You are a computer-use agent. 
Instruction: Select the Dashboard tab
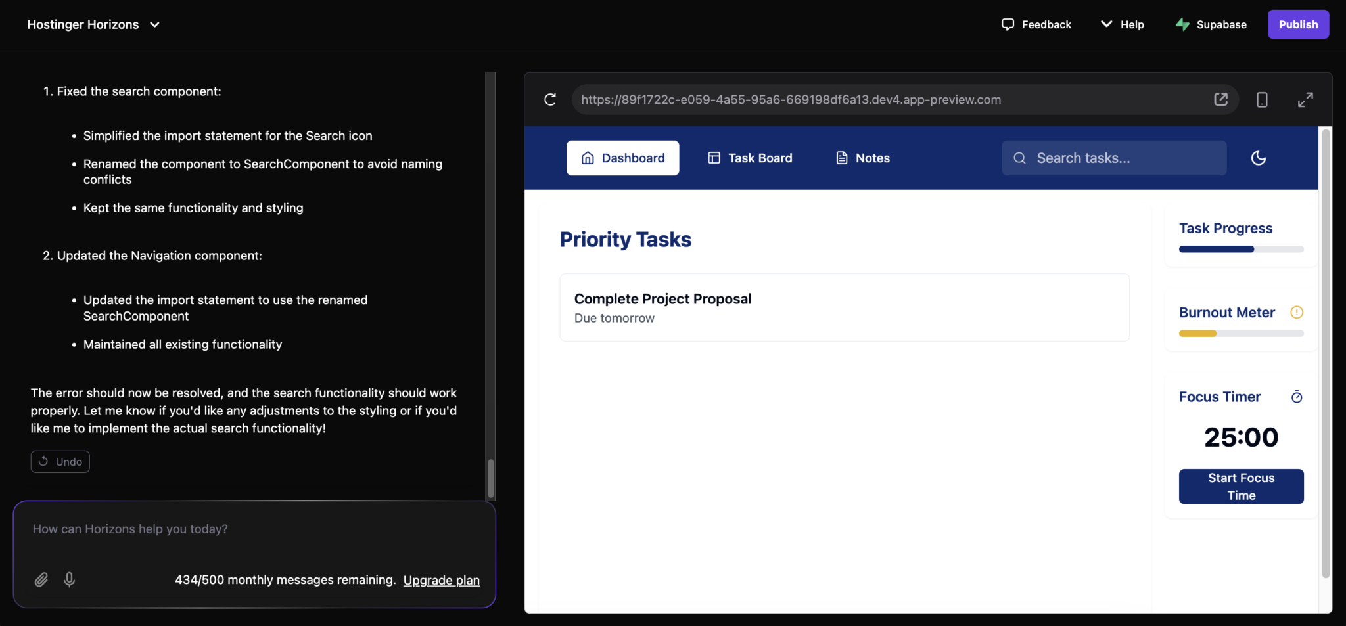pyautogui.click(x=622, y=158)
